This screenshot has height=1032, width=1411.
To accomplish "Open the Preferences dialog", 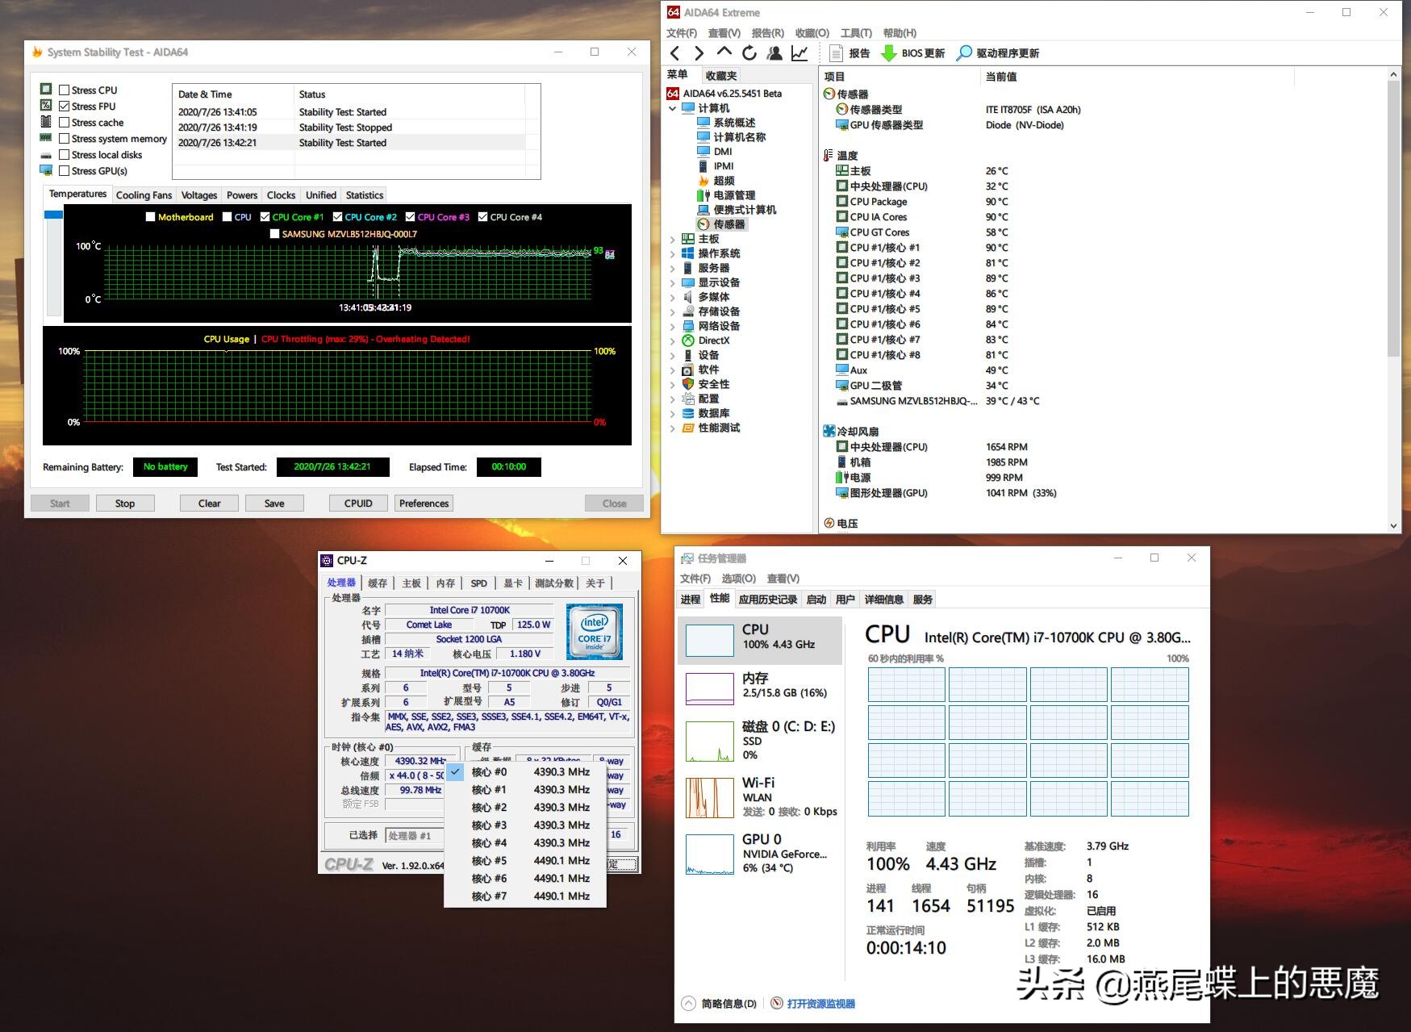I will pos(424,503).
